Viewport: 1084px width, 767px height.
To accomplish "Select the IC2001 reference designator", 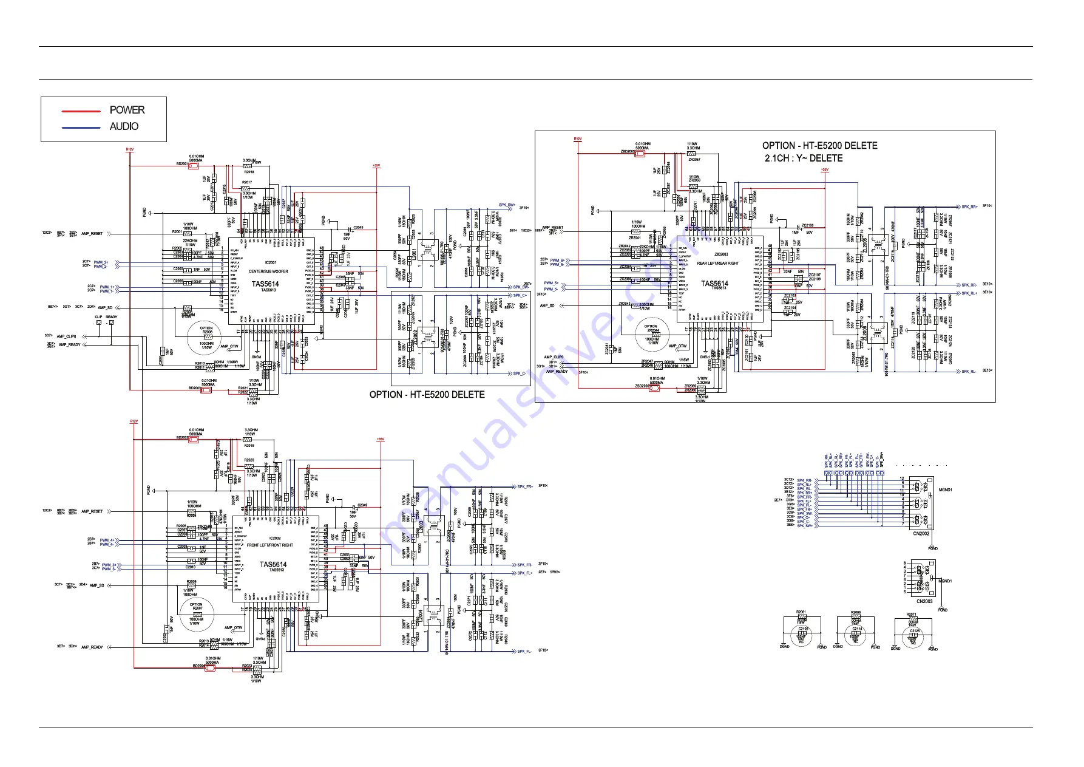I will tap(271, 263).
